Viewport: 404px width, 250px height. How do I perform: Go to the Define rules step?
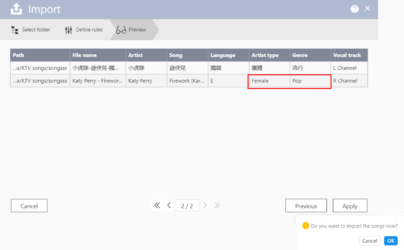pyautogui.click(x=84, y=30)
